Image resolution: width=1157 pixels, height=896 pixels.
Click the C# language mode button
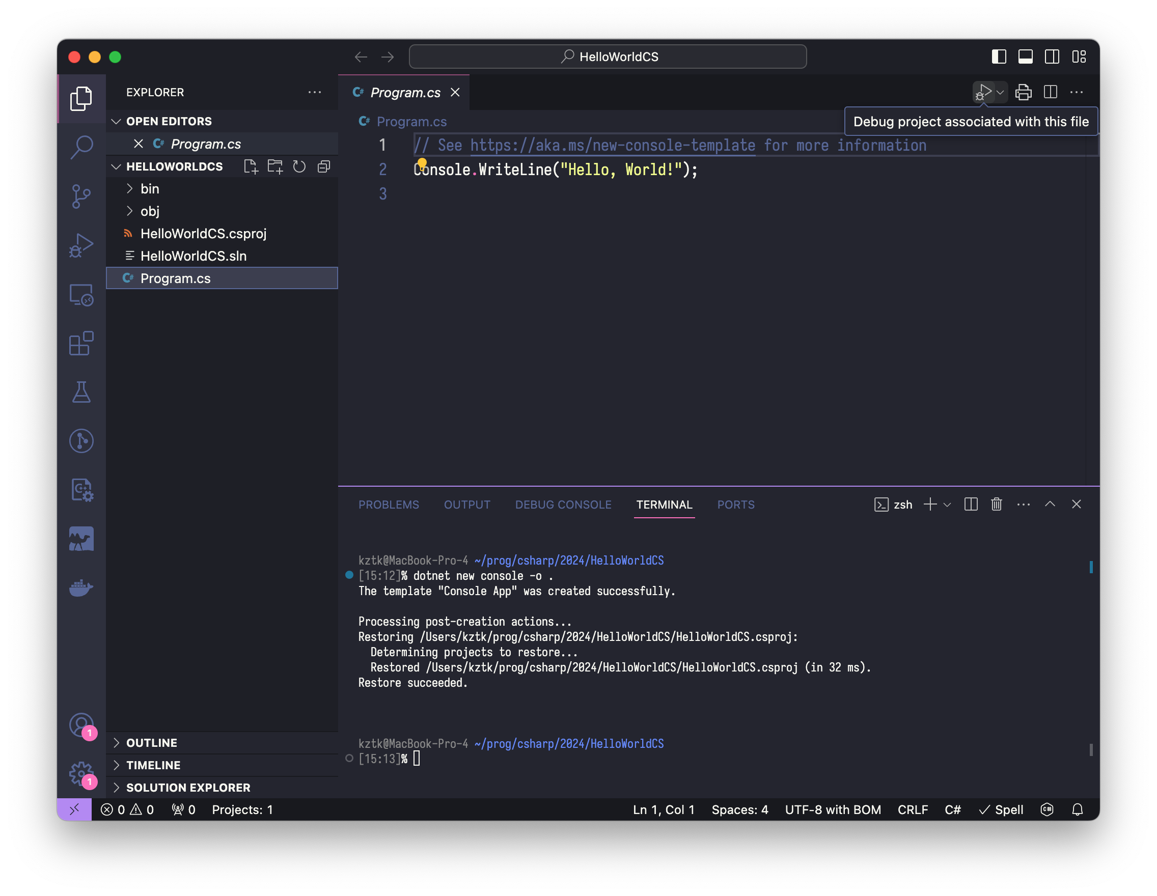[x=952, y=809]
